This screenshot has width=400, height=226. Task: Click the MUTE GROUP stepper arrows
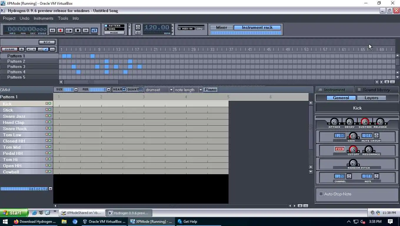[x=376, y=135]
